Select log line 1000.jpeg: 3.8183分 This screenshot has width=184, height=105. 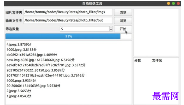[22, 50]
